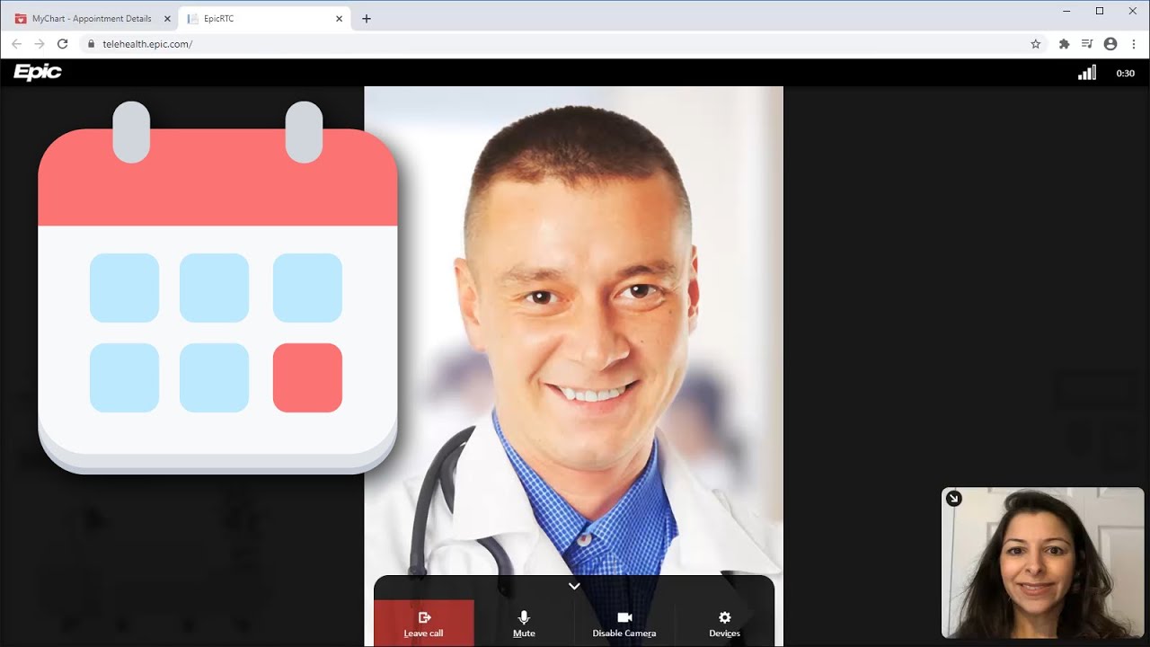Image resolution: width=1150 pixels, height=647 pixels.
Task: Click the self-view video thumbnail
Action: (1043, 563)
